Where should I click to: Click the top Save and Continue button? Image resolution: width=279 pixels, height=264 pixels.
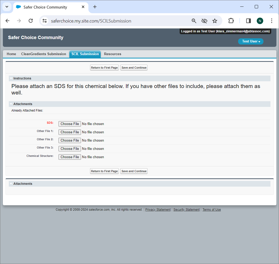(x=134, y=68)
